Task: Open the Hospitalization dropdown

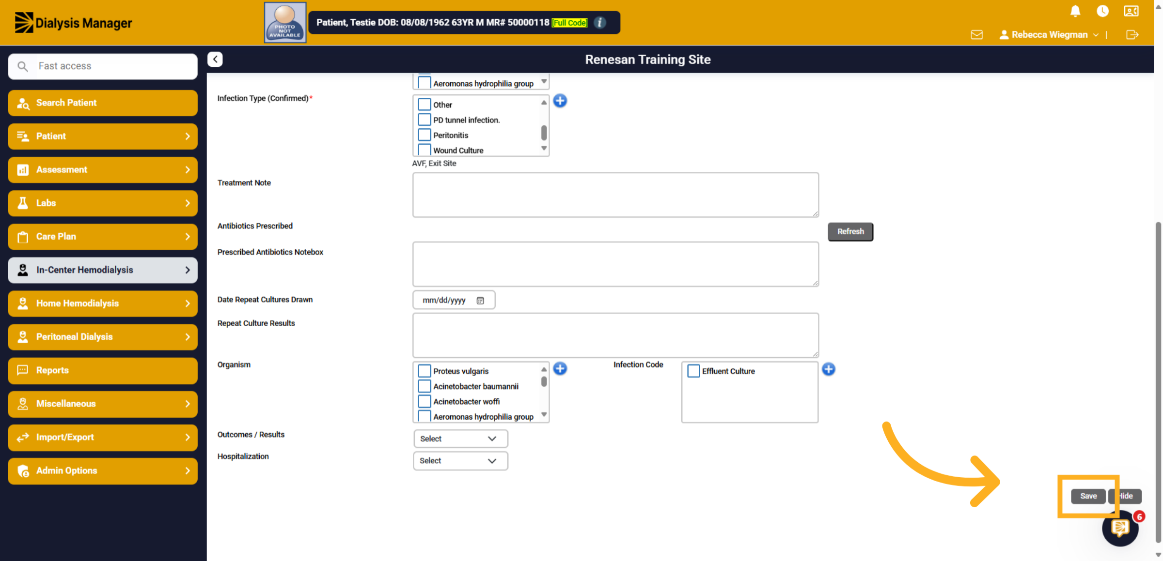Action: tap(460, 461)
